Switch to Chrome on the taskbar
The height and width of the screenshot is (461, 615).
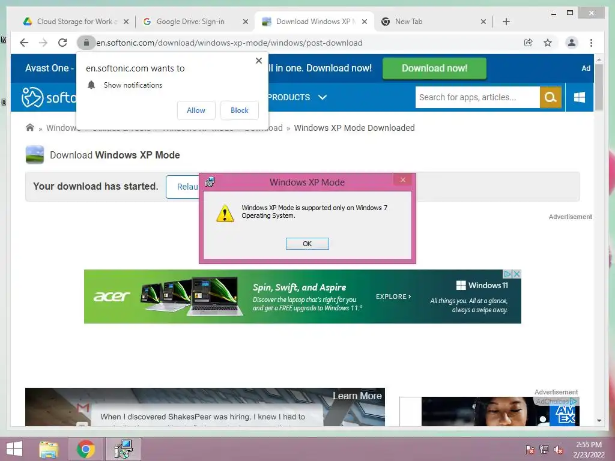pyautogui.click(x=86, y=449)
